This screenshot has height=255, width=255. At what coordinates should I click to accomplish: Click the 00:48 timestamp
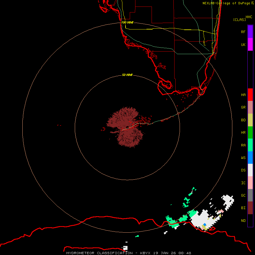pyautogui.click(x=185, y=253)
